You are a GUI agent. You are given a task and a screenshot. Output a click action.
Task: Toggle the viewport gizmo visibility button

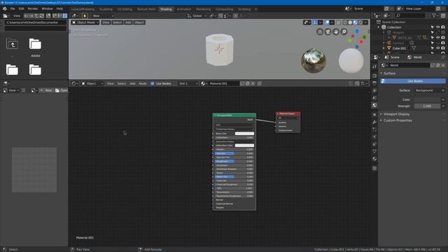coord(315,22)
